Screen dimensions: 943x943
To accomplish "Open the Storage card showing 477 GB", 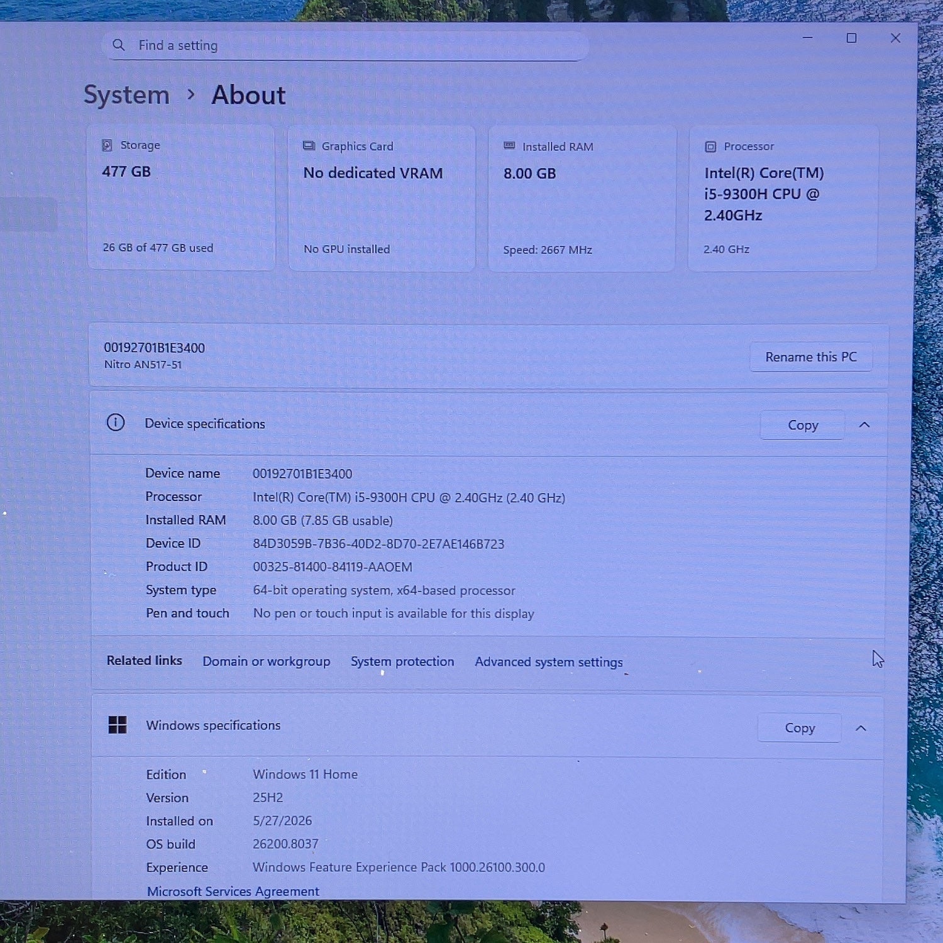I will click(x=181, y=197).
